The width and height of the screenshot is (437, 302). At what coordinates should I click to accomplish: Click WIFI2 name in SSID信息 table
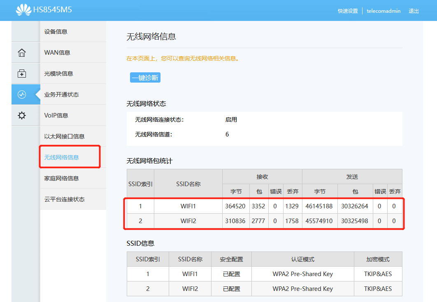click(x=190, y=289)
